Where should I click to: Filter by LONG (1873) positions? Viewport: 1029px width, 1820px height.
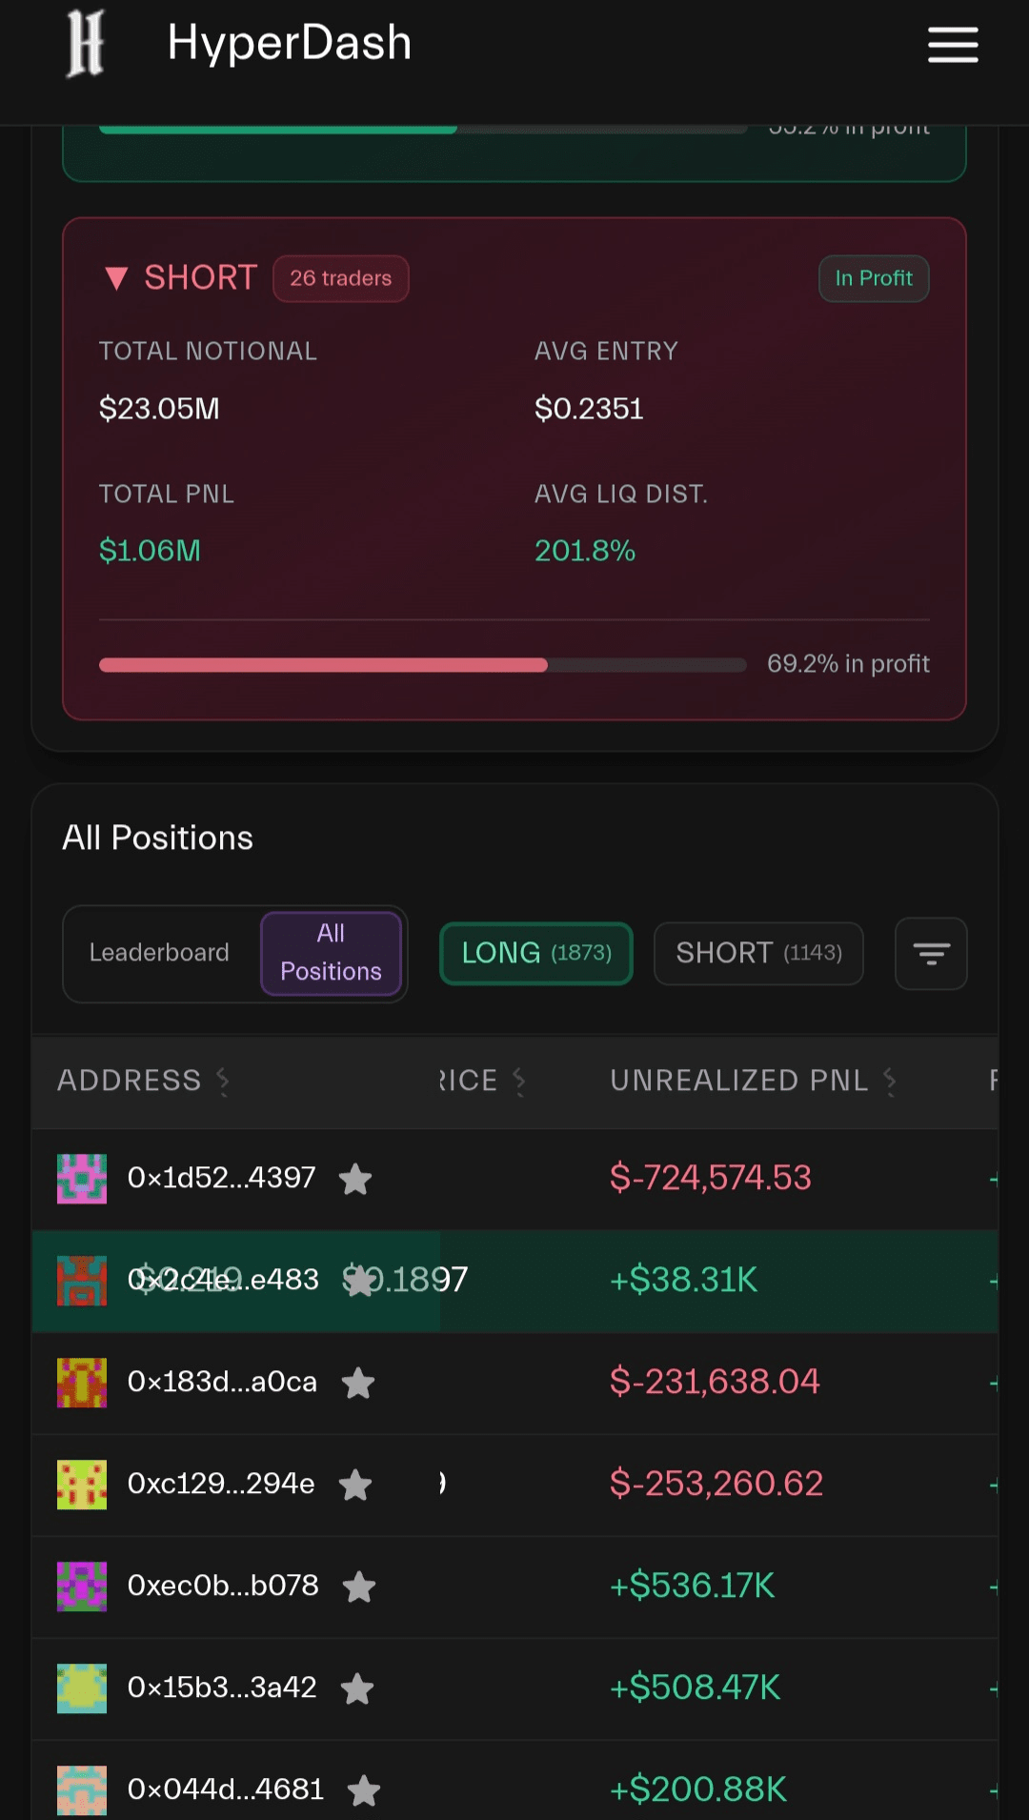536,953
